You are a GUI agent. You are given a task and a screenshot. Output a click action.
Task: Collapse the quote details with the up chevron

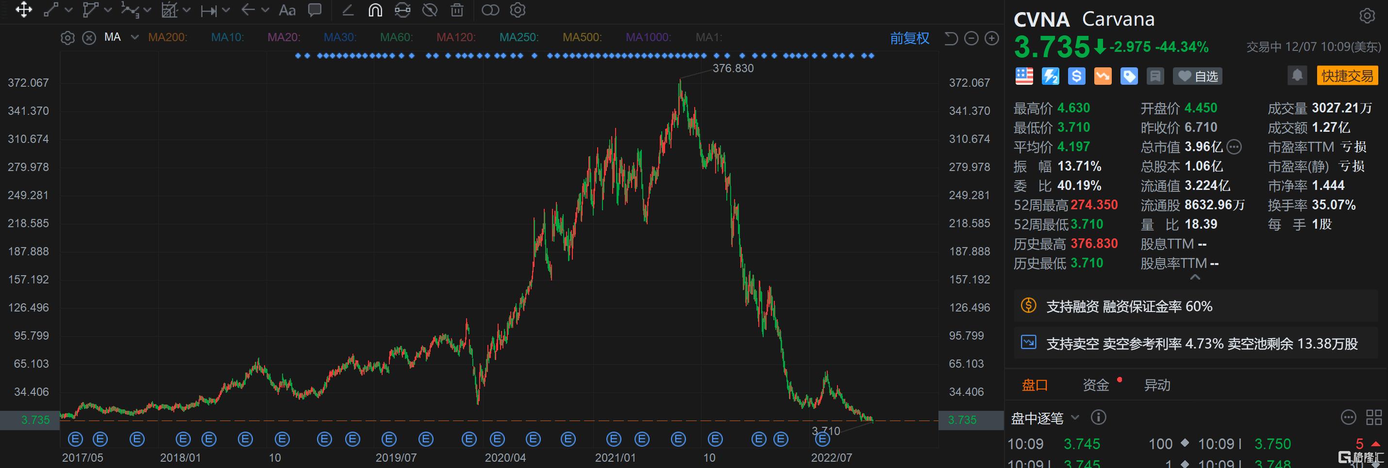1195,278
